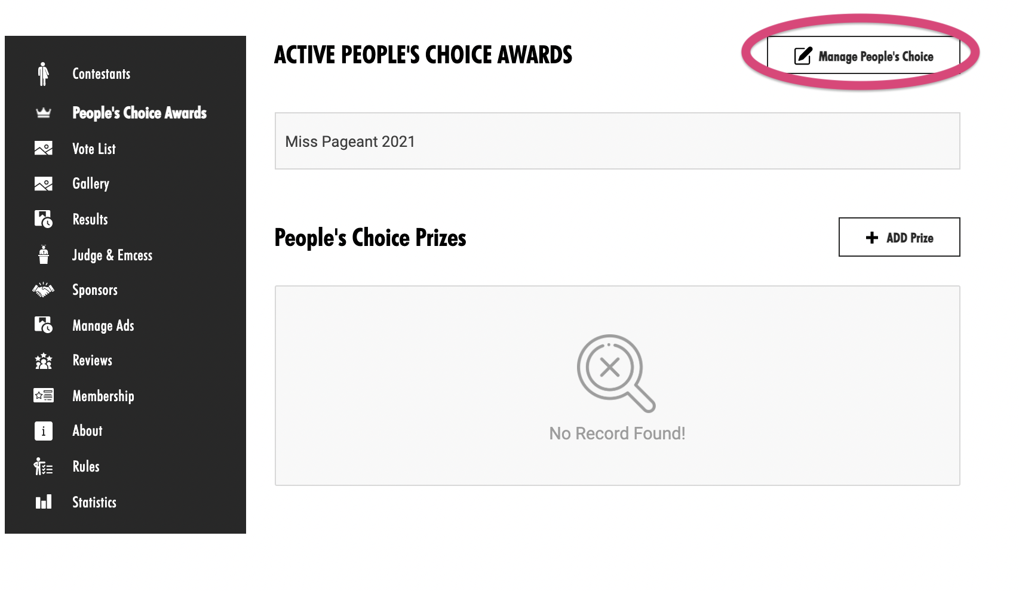Click the About info icon
Image resolution: width=1019 pixels, height=591 pixels.
click(x=44, y=431)
